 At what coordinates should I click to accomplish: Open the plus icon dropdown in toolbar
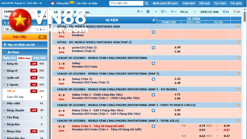pos(140,11)
